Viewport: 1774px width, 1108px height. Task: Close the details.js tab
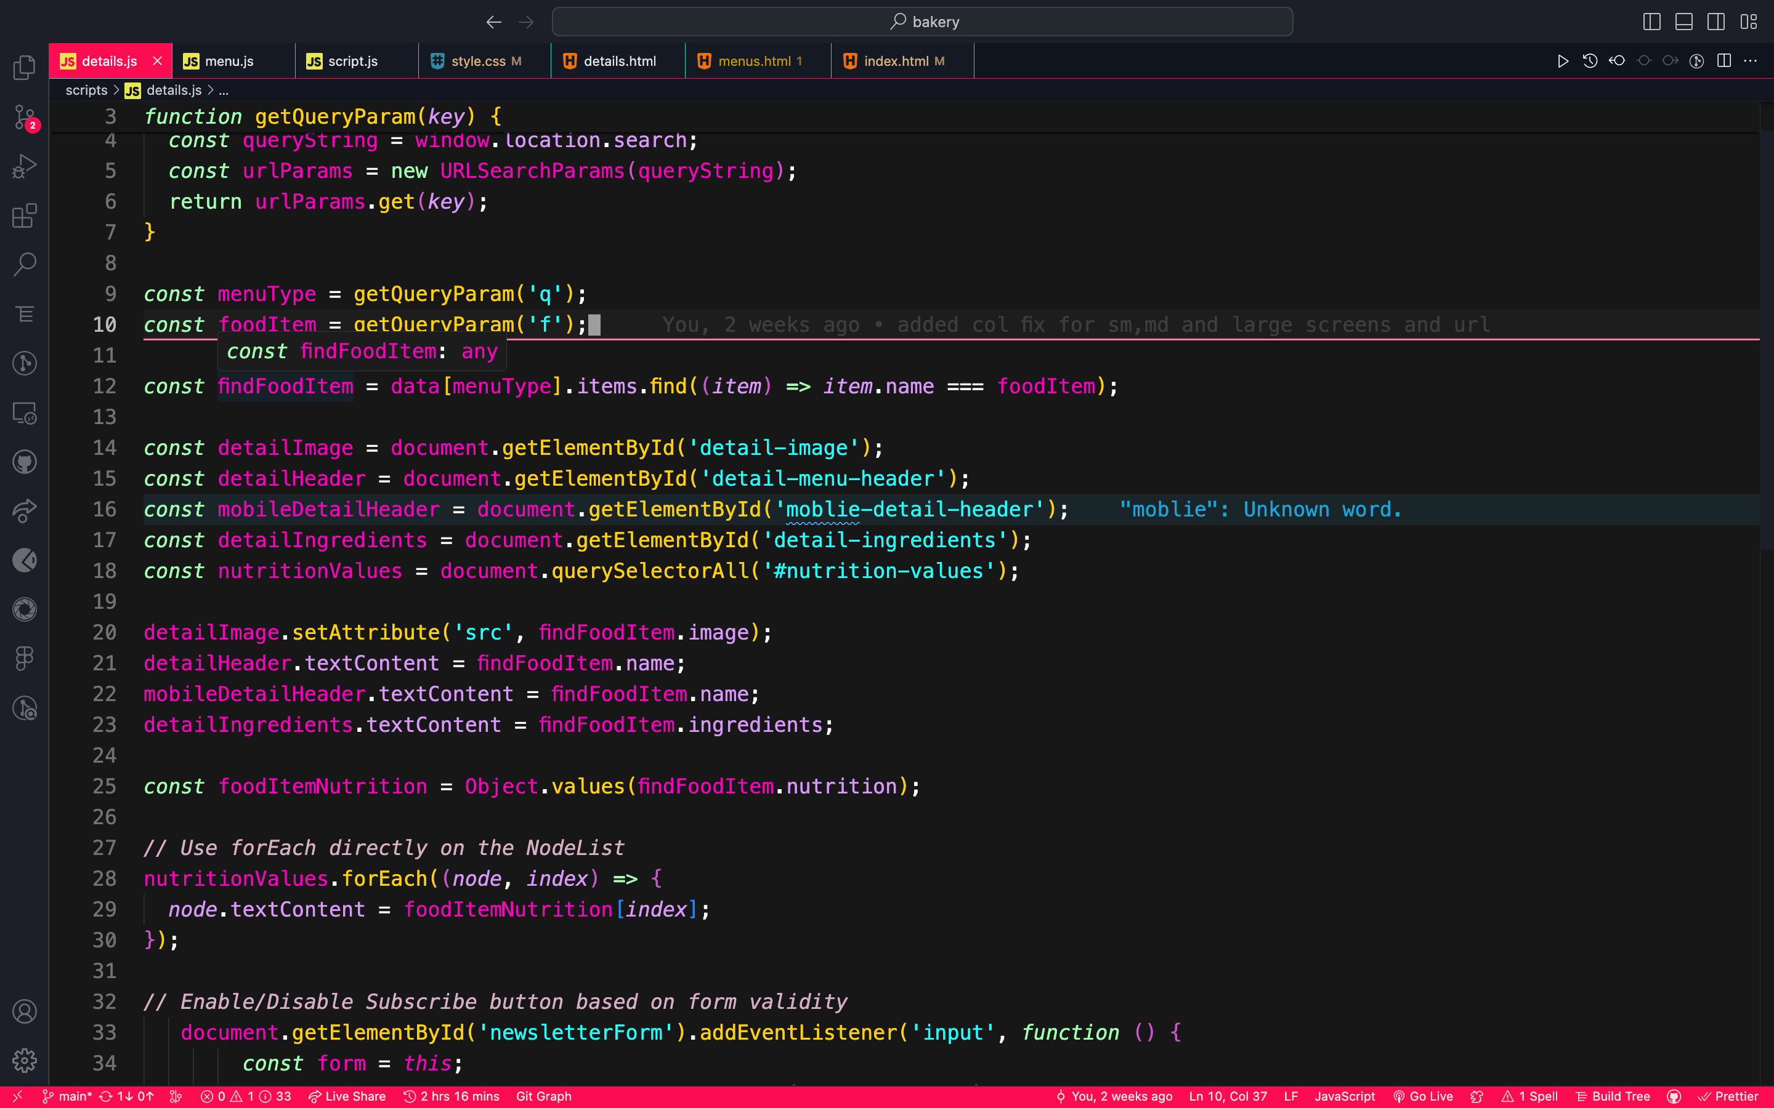click(x=157, y=61)
